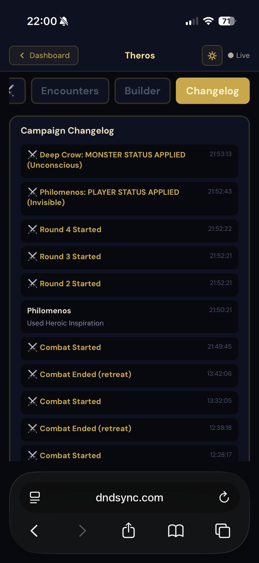Click the swords icon next to Combat Started
This screenshot has width=259, height=563.
(33, 347)
